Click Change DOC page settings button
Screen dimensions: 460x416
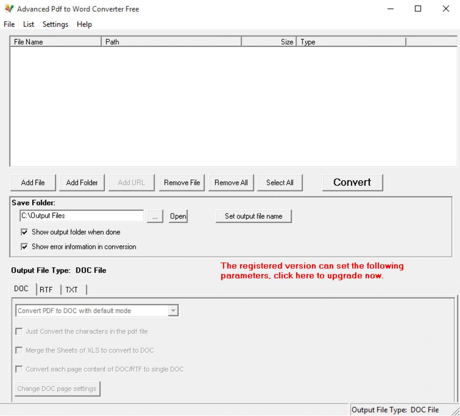click(x=58, y=389)
